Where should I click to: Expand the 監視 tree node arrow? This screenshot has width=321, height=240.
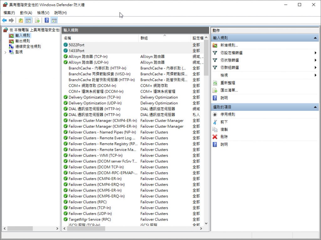(5, 52)
